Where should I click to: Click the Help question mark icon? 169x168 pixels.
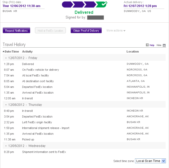click(x=147, y=45)
